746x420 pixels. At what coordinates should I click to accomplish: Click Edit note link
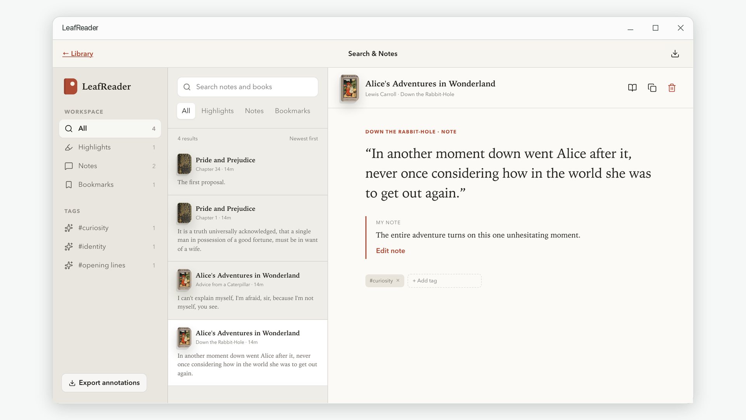(x=390, y=251)
